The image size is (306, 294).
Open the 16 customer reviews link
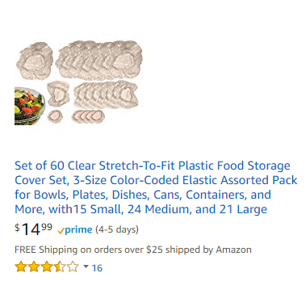97,268
